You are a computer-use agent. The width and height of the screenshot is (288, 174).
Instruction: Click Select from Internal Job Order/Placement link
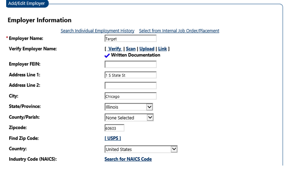tap(179, 31)
